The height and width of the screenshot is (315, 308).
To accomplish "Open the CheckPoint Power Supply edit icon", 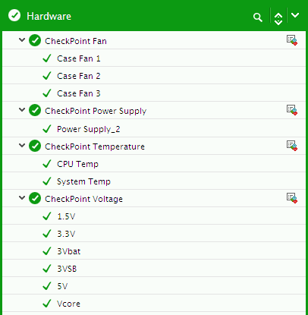I will 292,110.
